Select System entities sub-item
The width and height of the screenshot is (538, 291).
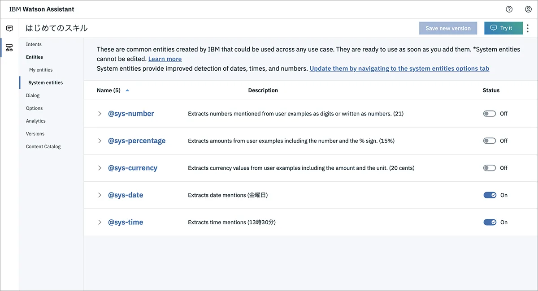tap(45, 83)
